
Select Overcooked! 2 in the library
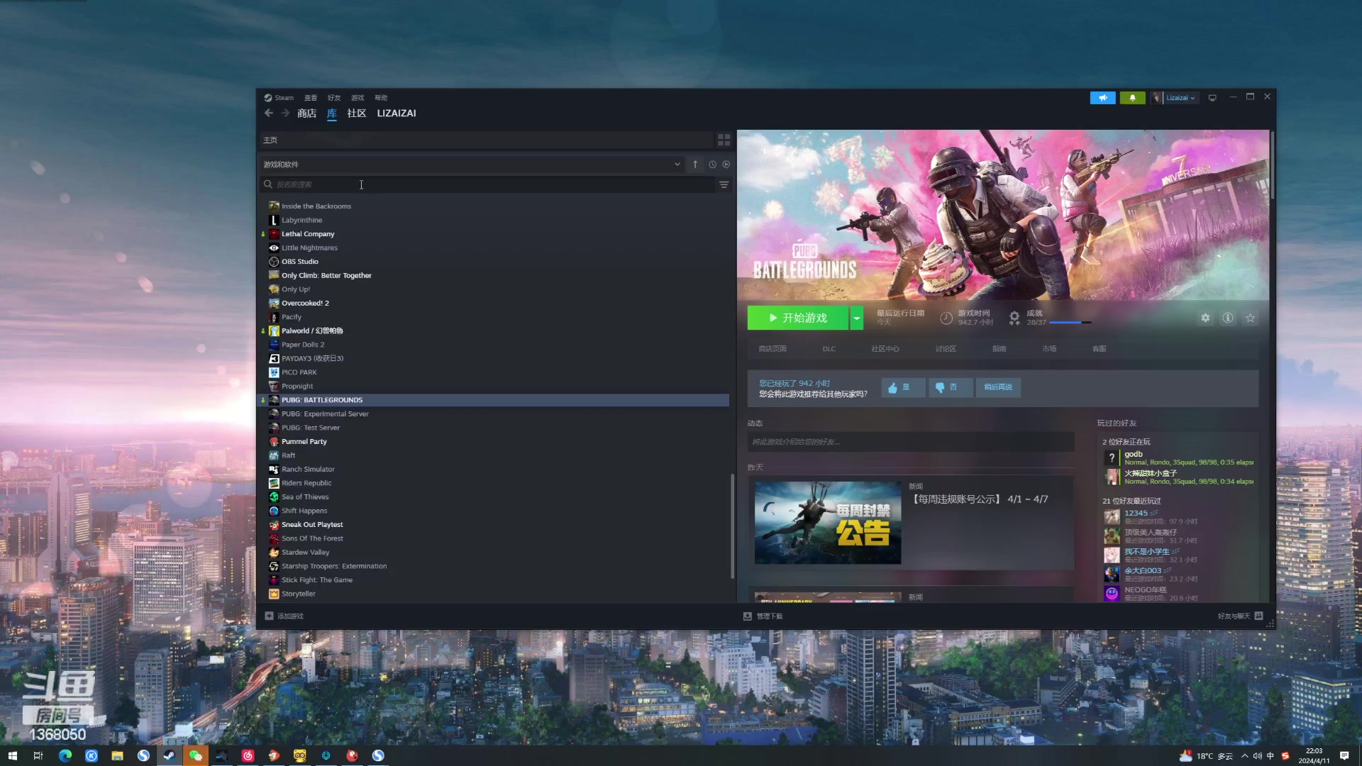305,304
